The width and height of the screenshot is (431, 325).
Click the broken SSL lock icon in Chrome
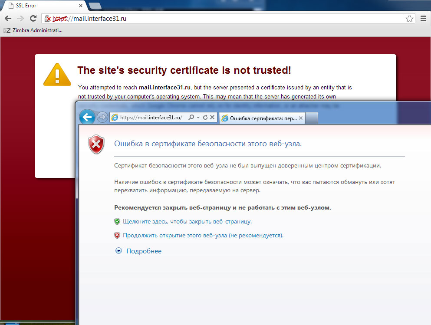pos(48,18)
